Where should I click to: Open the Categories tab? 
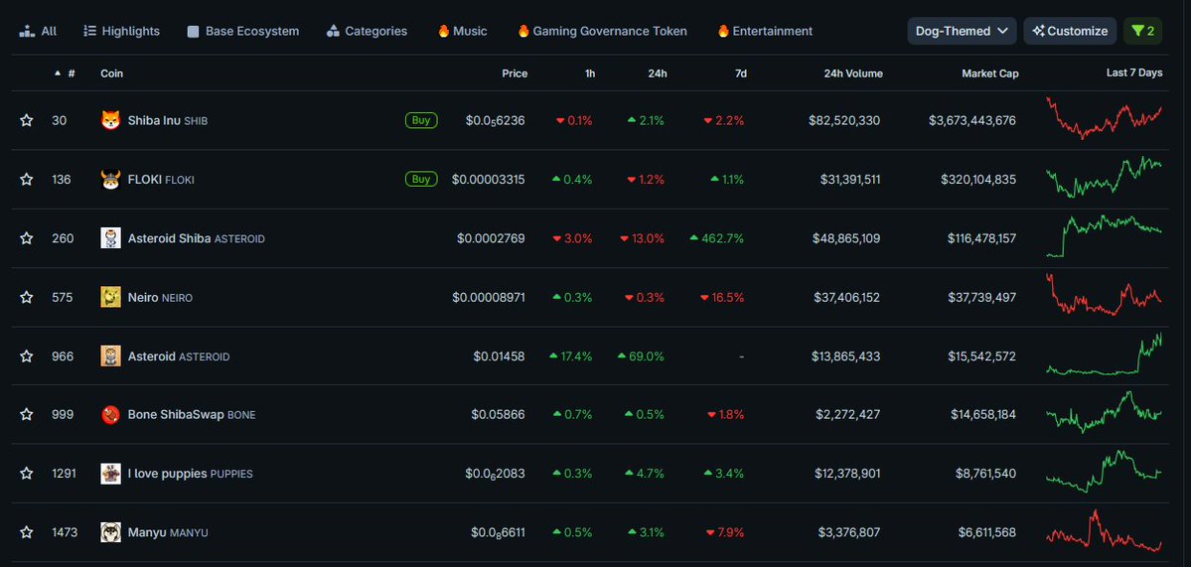click(367, 31)
